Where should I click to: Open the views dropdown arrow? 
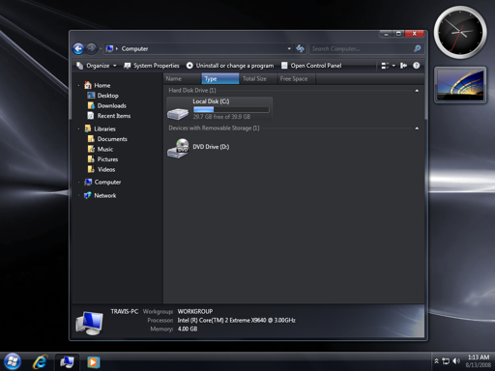coord(393,66)
